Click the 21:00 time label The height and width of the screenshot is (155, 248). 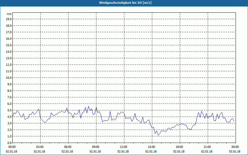coord(208,147)
